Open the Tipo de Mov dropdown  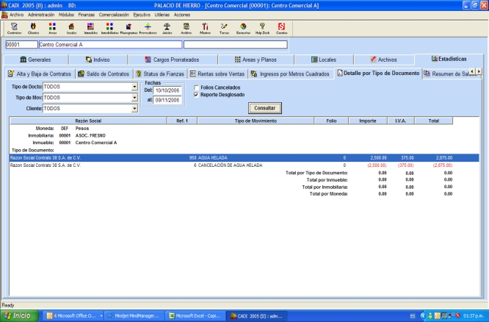click(x=134, y=97)
